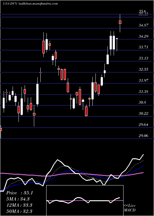Screen dimensions: 154x216
Task: Click the '12MA : 33.3' readout
Action: tap(19, 205)
